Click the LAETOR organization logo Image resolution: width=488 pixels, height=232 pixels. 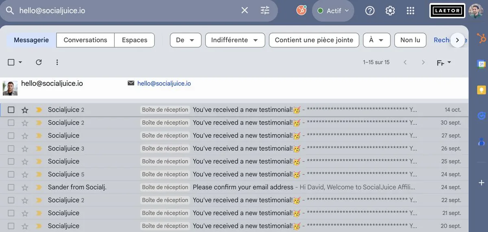pyautogui.click(x=447, y=11)
